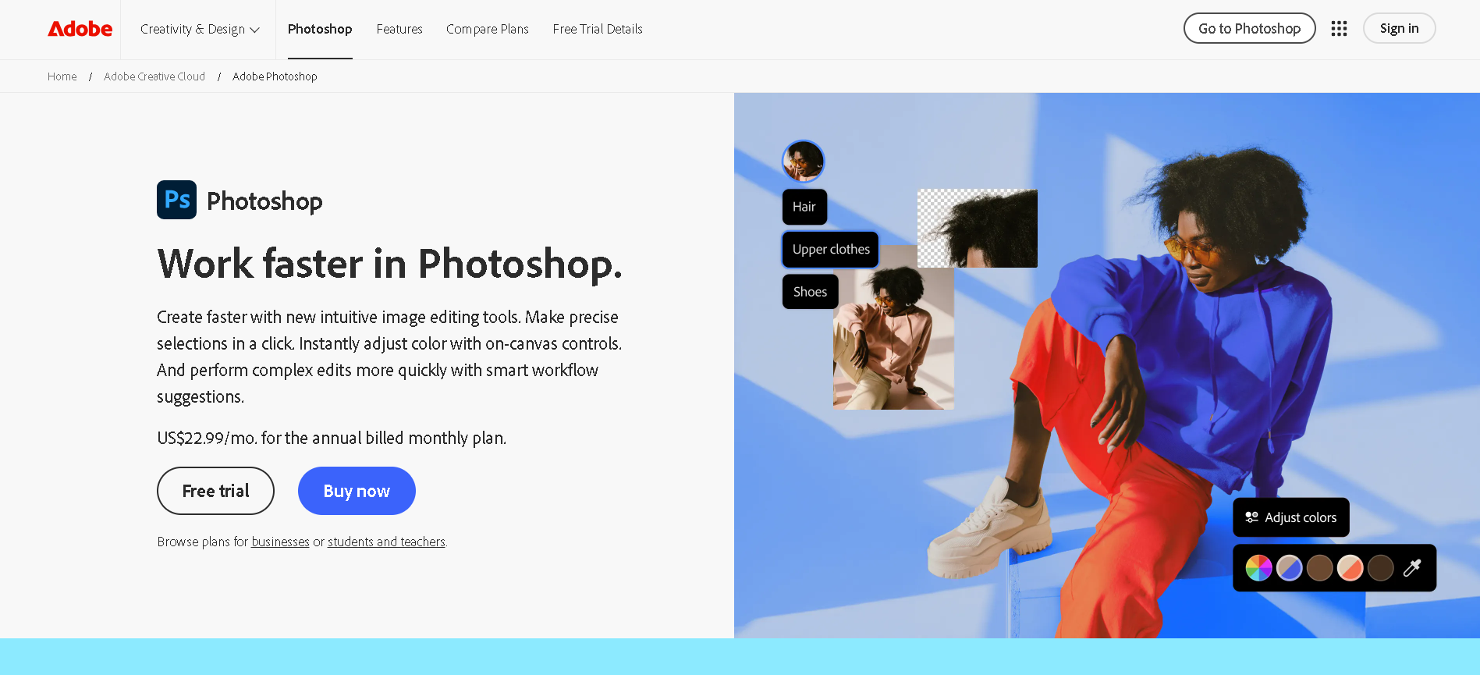Select the eyedropper icon in color bar
1480x675 pixels.
point(1411,568)
